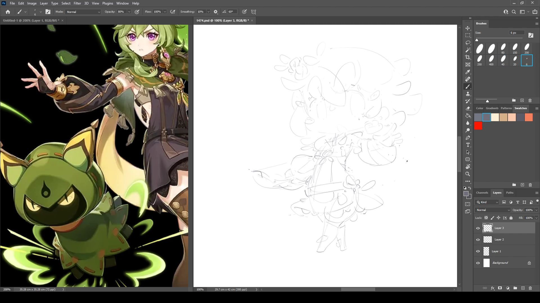Open layer Opacity dropdown

[536, 210]
